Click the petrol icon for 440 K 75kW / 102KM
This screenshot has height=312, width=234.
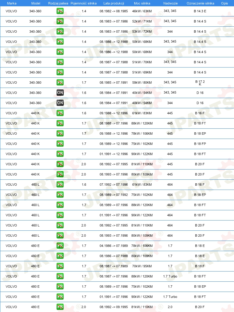point(60,144)
